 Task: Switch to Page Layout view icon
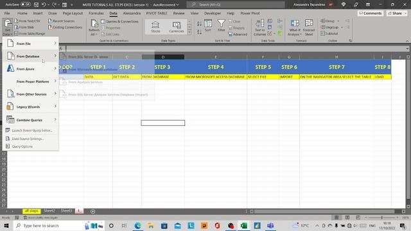point(347,218)
